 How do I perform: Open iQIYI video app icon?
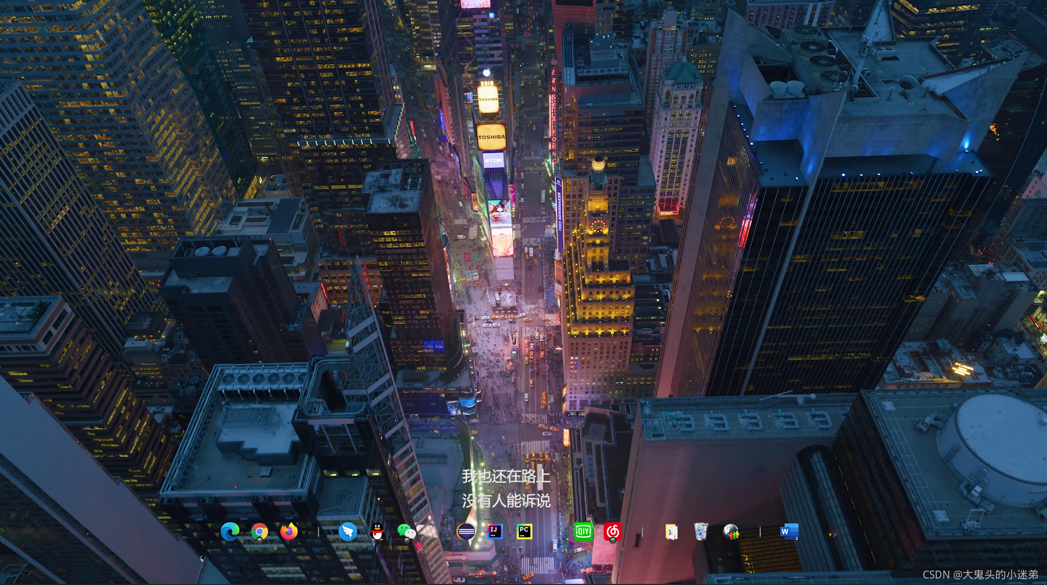[583, 532]
